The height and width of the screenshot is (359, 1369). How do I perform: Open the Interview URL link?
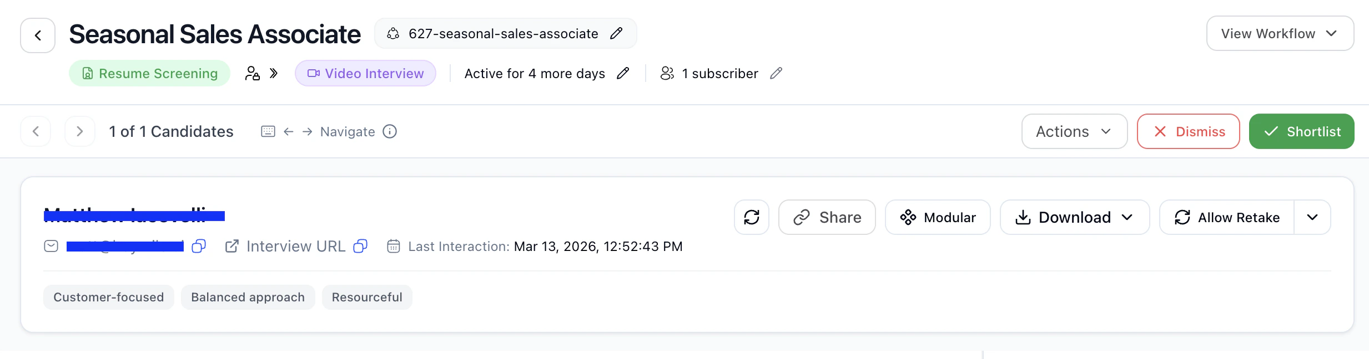click(x=286, y=246)
